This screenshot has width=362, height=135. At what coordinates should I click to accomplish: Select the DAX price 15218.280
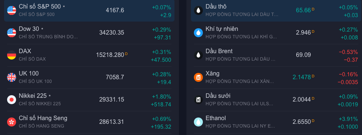tap(110, 55)
